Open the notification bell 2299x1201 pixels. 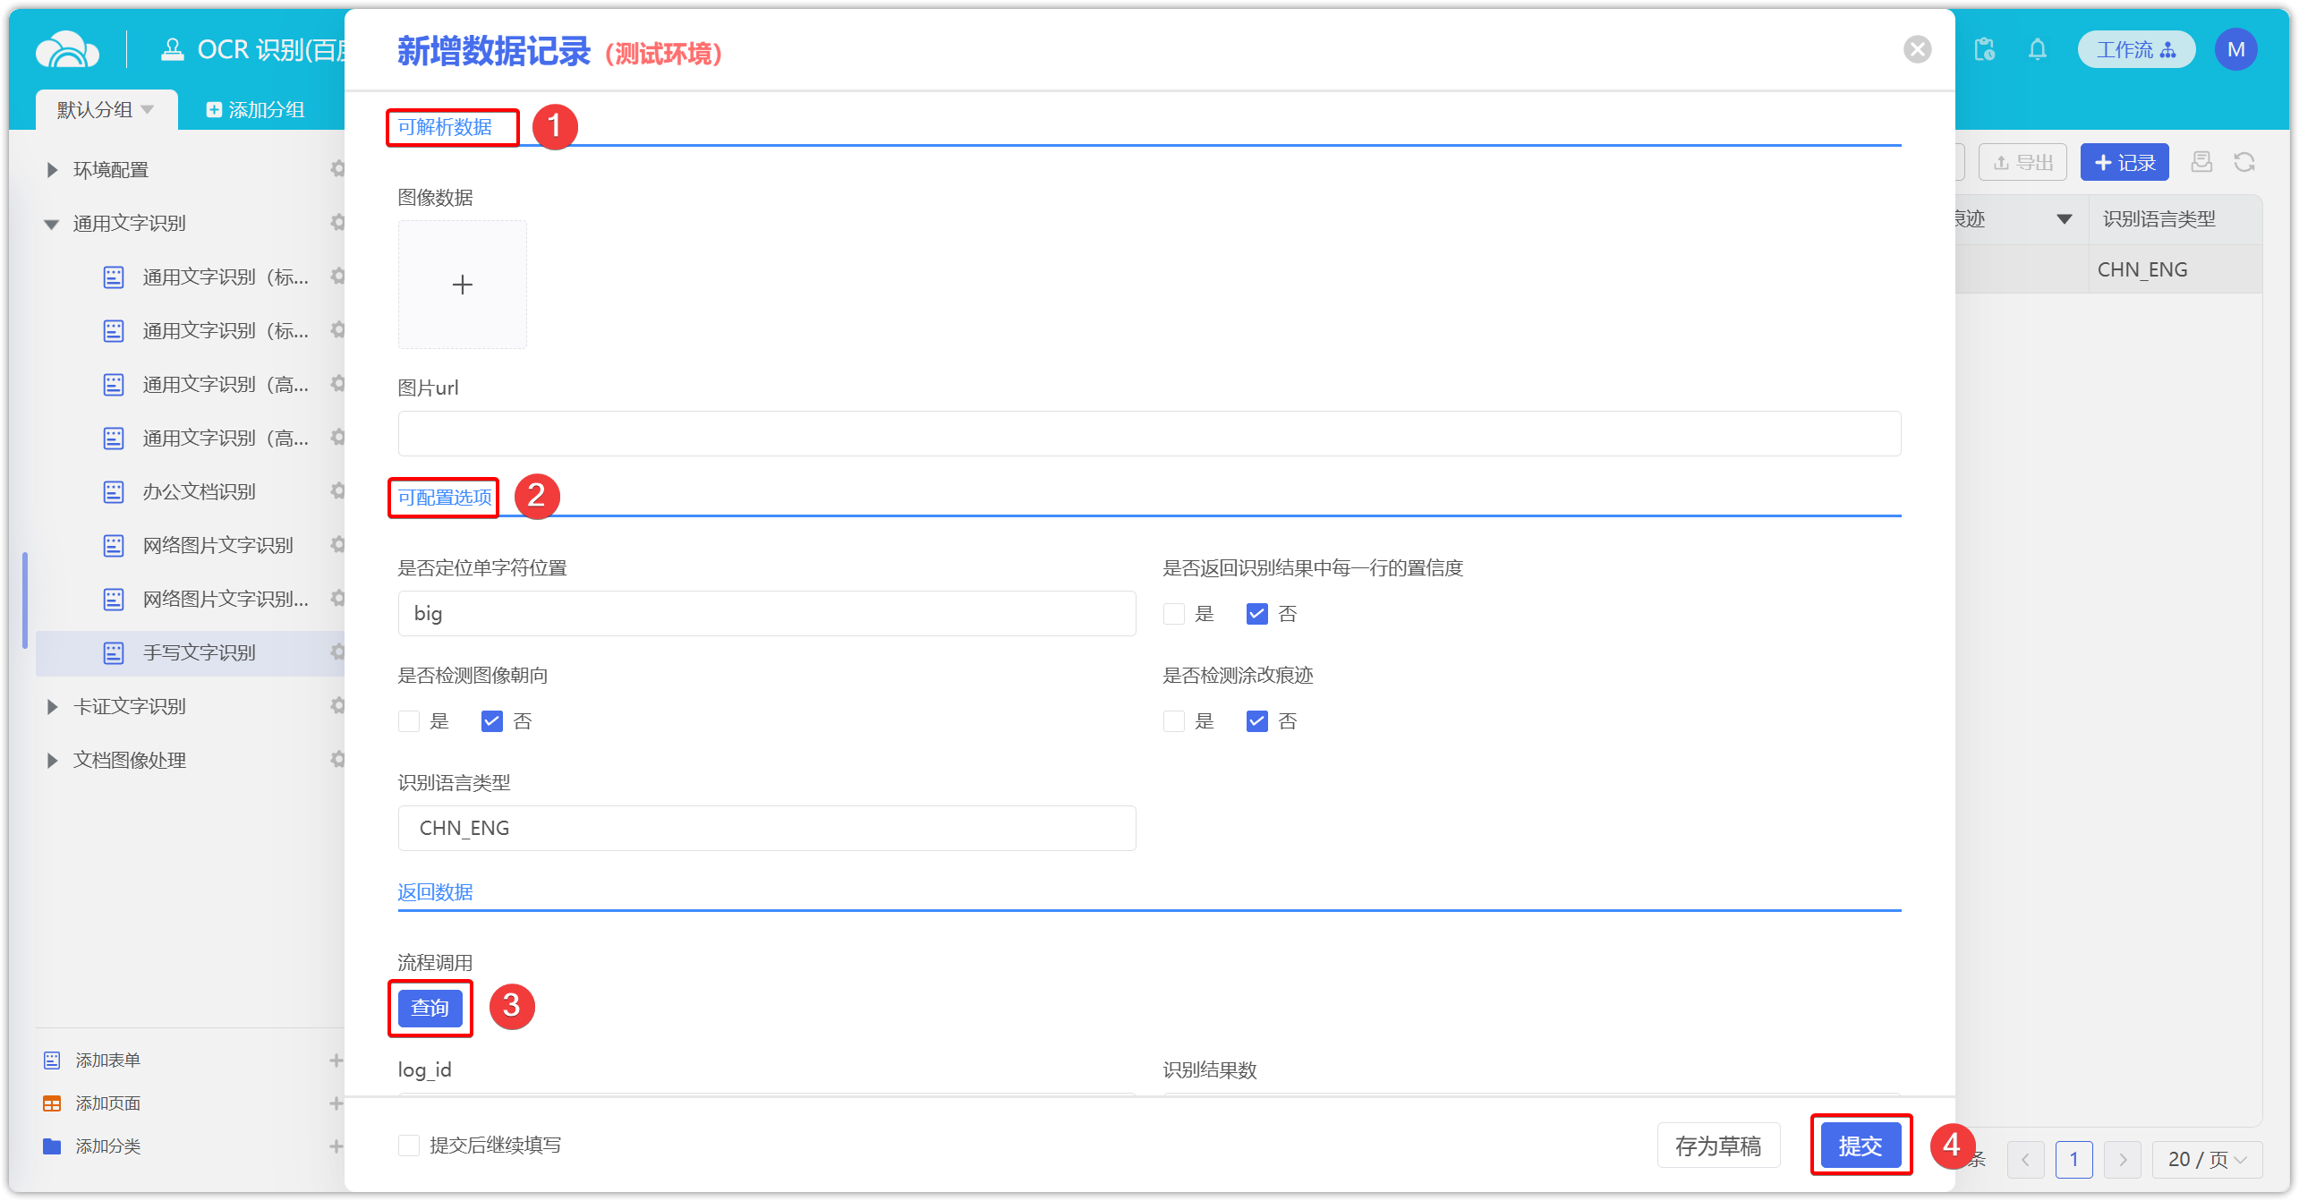(2038, 49)
